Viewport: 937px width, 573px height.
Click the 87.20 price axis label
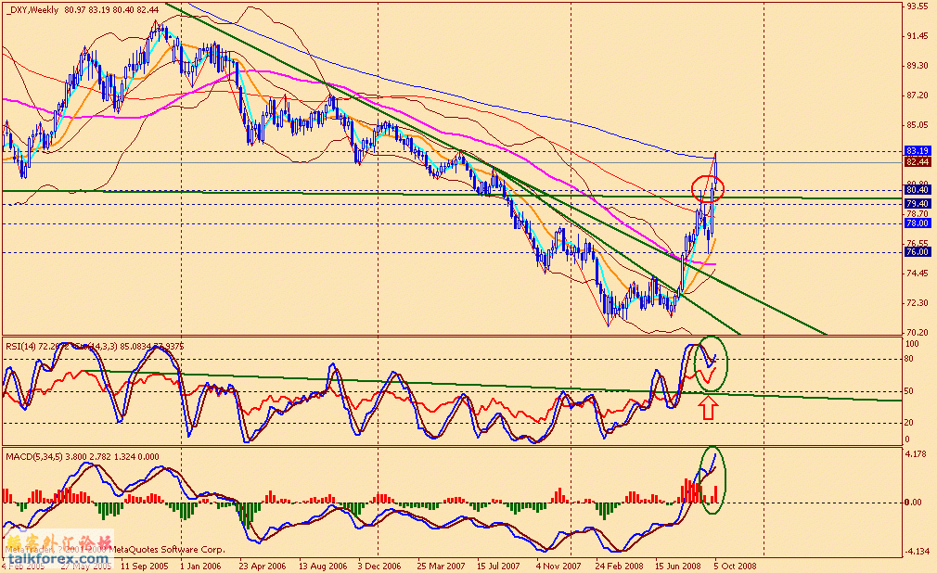point(918,95)
